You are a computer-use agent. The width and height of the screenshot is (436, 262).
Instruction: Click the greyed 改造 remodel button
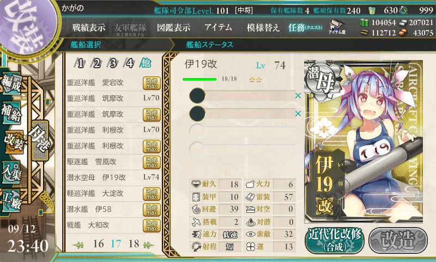click(398, 240)
